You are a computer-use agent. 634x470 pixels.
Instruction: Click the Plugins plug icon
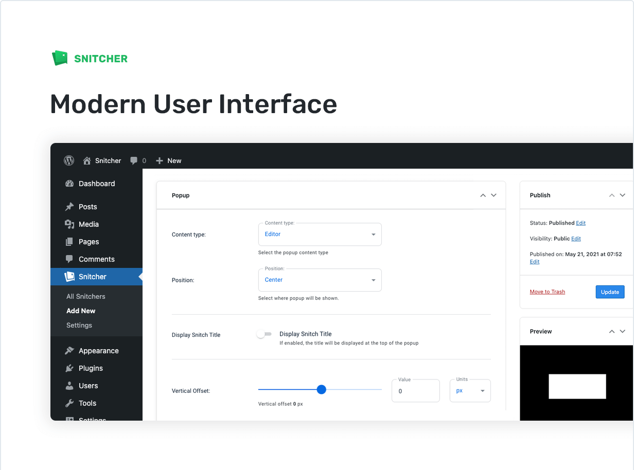click(x=69, y=368)
